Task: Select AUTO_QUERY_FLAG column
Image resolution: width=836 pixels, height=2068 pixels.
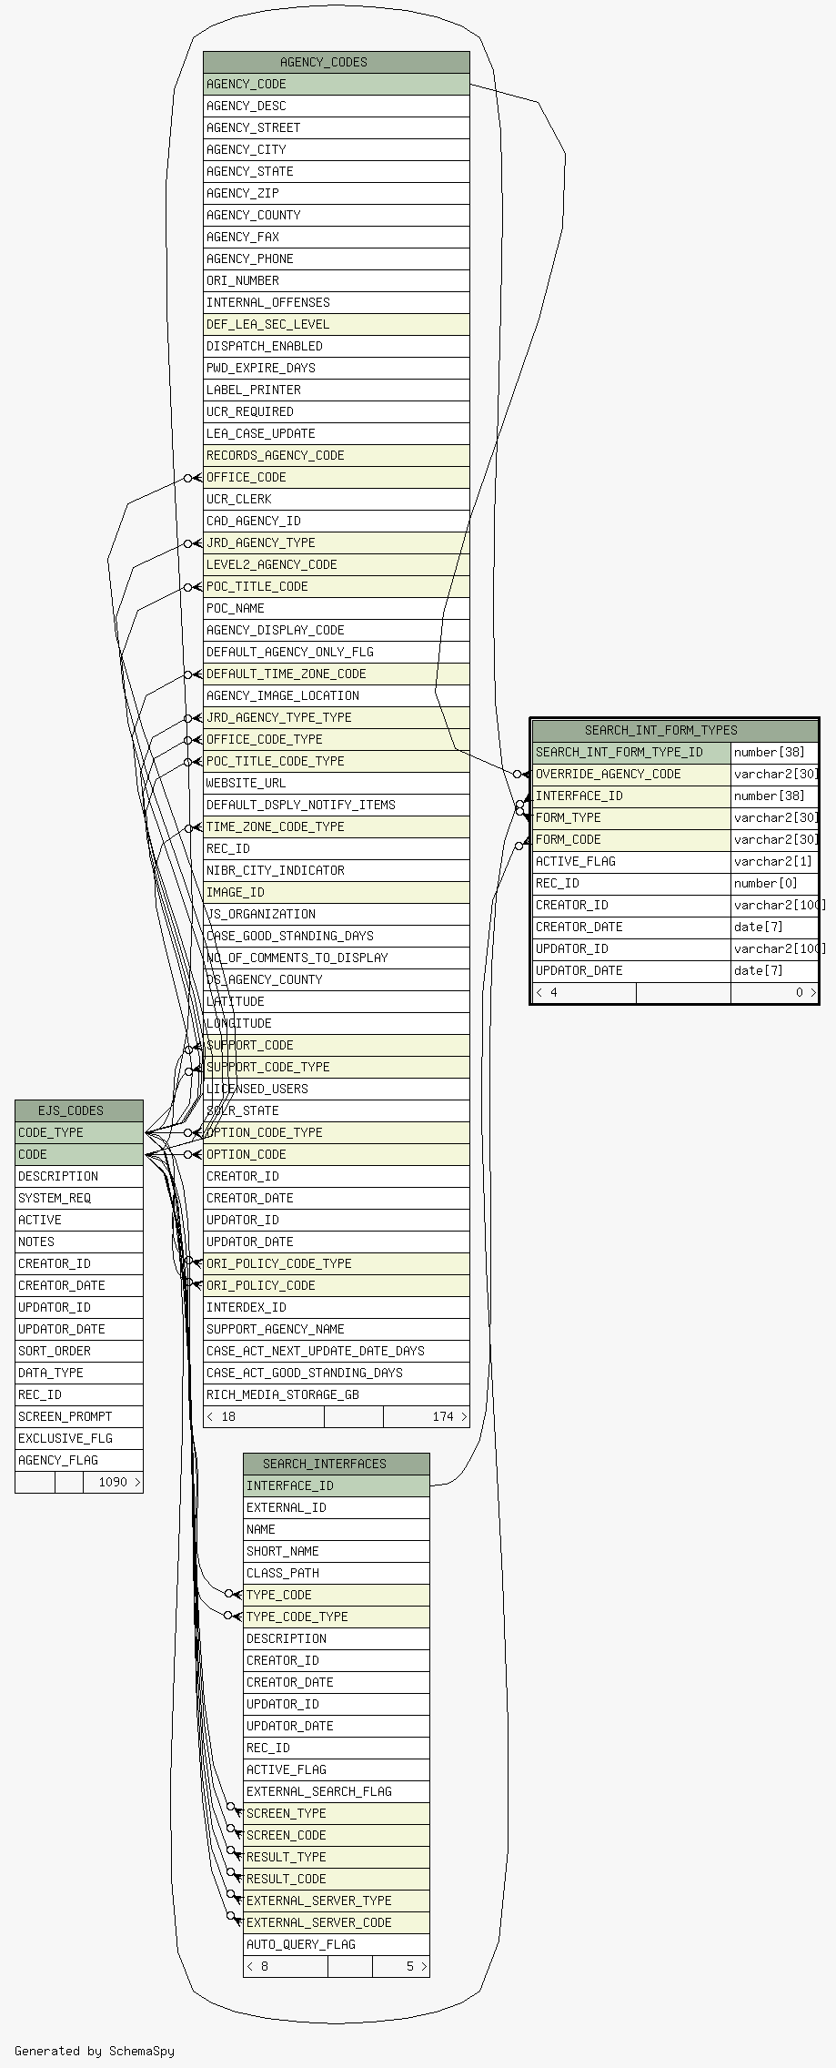Action: point(337,1944)
